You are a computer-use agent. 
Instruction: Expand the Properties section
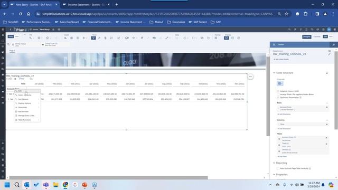[x=274, y=175]
